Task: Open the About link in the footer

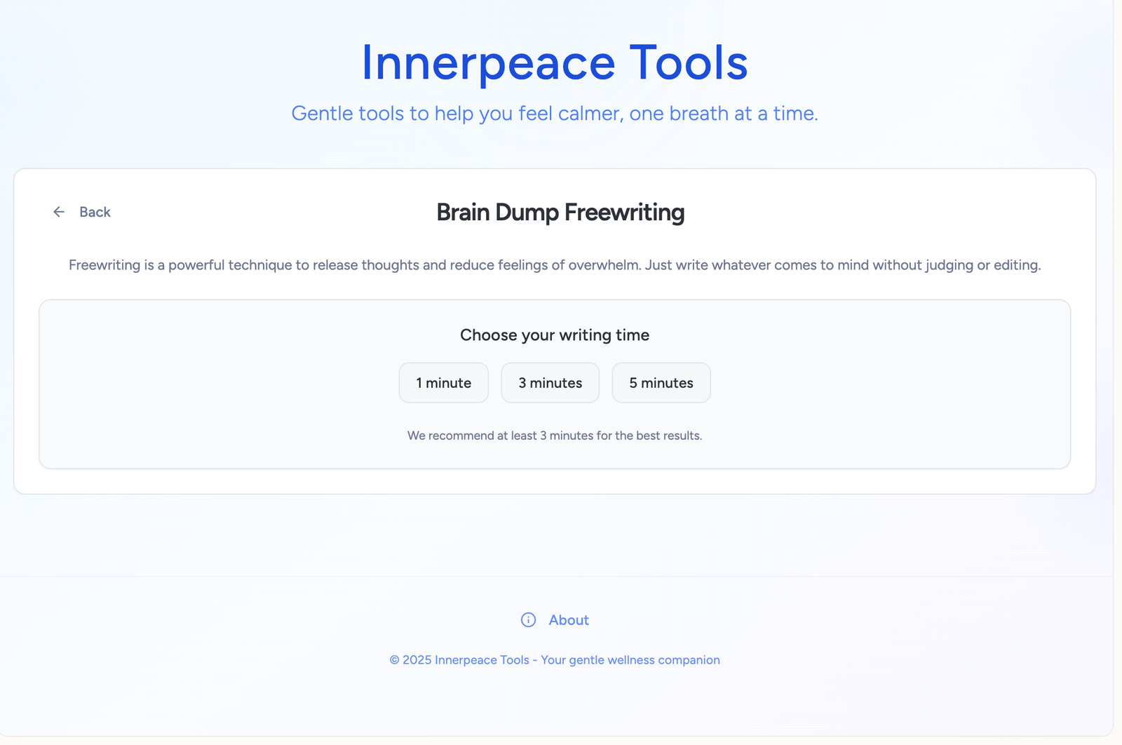Action: pyautogui.click(x=568, y=620)
